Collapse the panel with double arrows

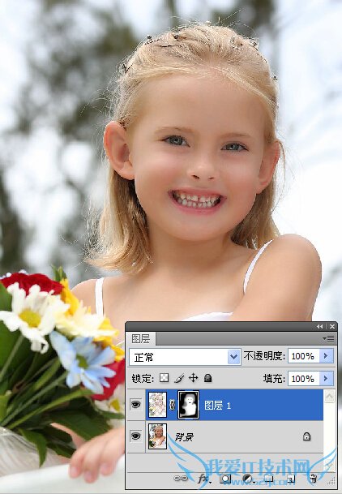tap(319, 326)
